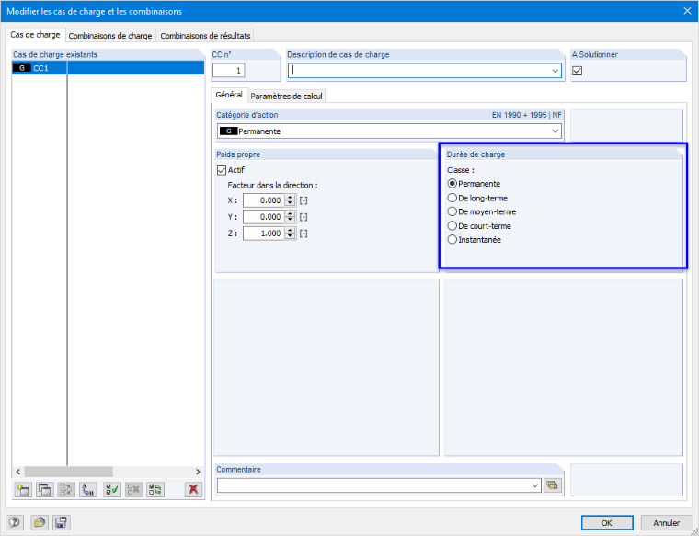
Task: Save settings as default floppy icon
Action: tap(61, 522)
